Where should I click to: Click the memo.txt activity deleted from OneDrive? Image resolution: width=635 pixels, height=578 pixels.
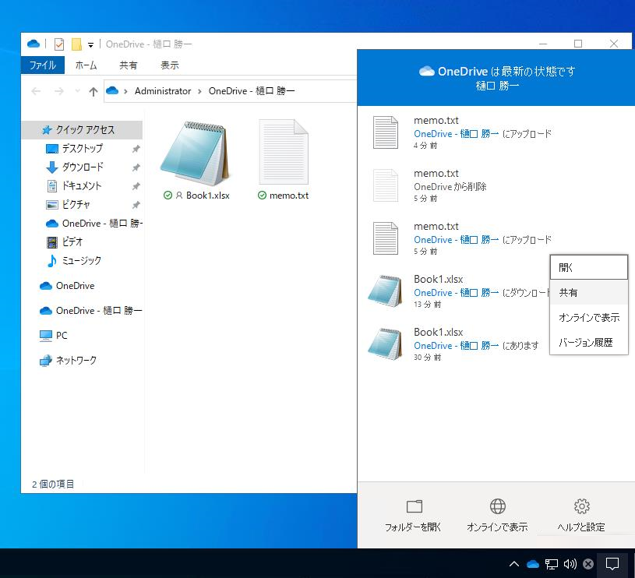coord(496,185)
